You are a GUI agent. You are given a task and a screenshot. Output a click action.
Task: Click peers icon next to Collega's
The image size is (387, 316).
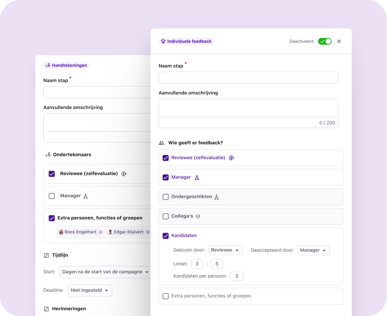[x=198, y=217]
